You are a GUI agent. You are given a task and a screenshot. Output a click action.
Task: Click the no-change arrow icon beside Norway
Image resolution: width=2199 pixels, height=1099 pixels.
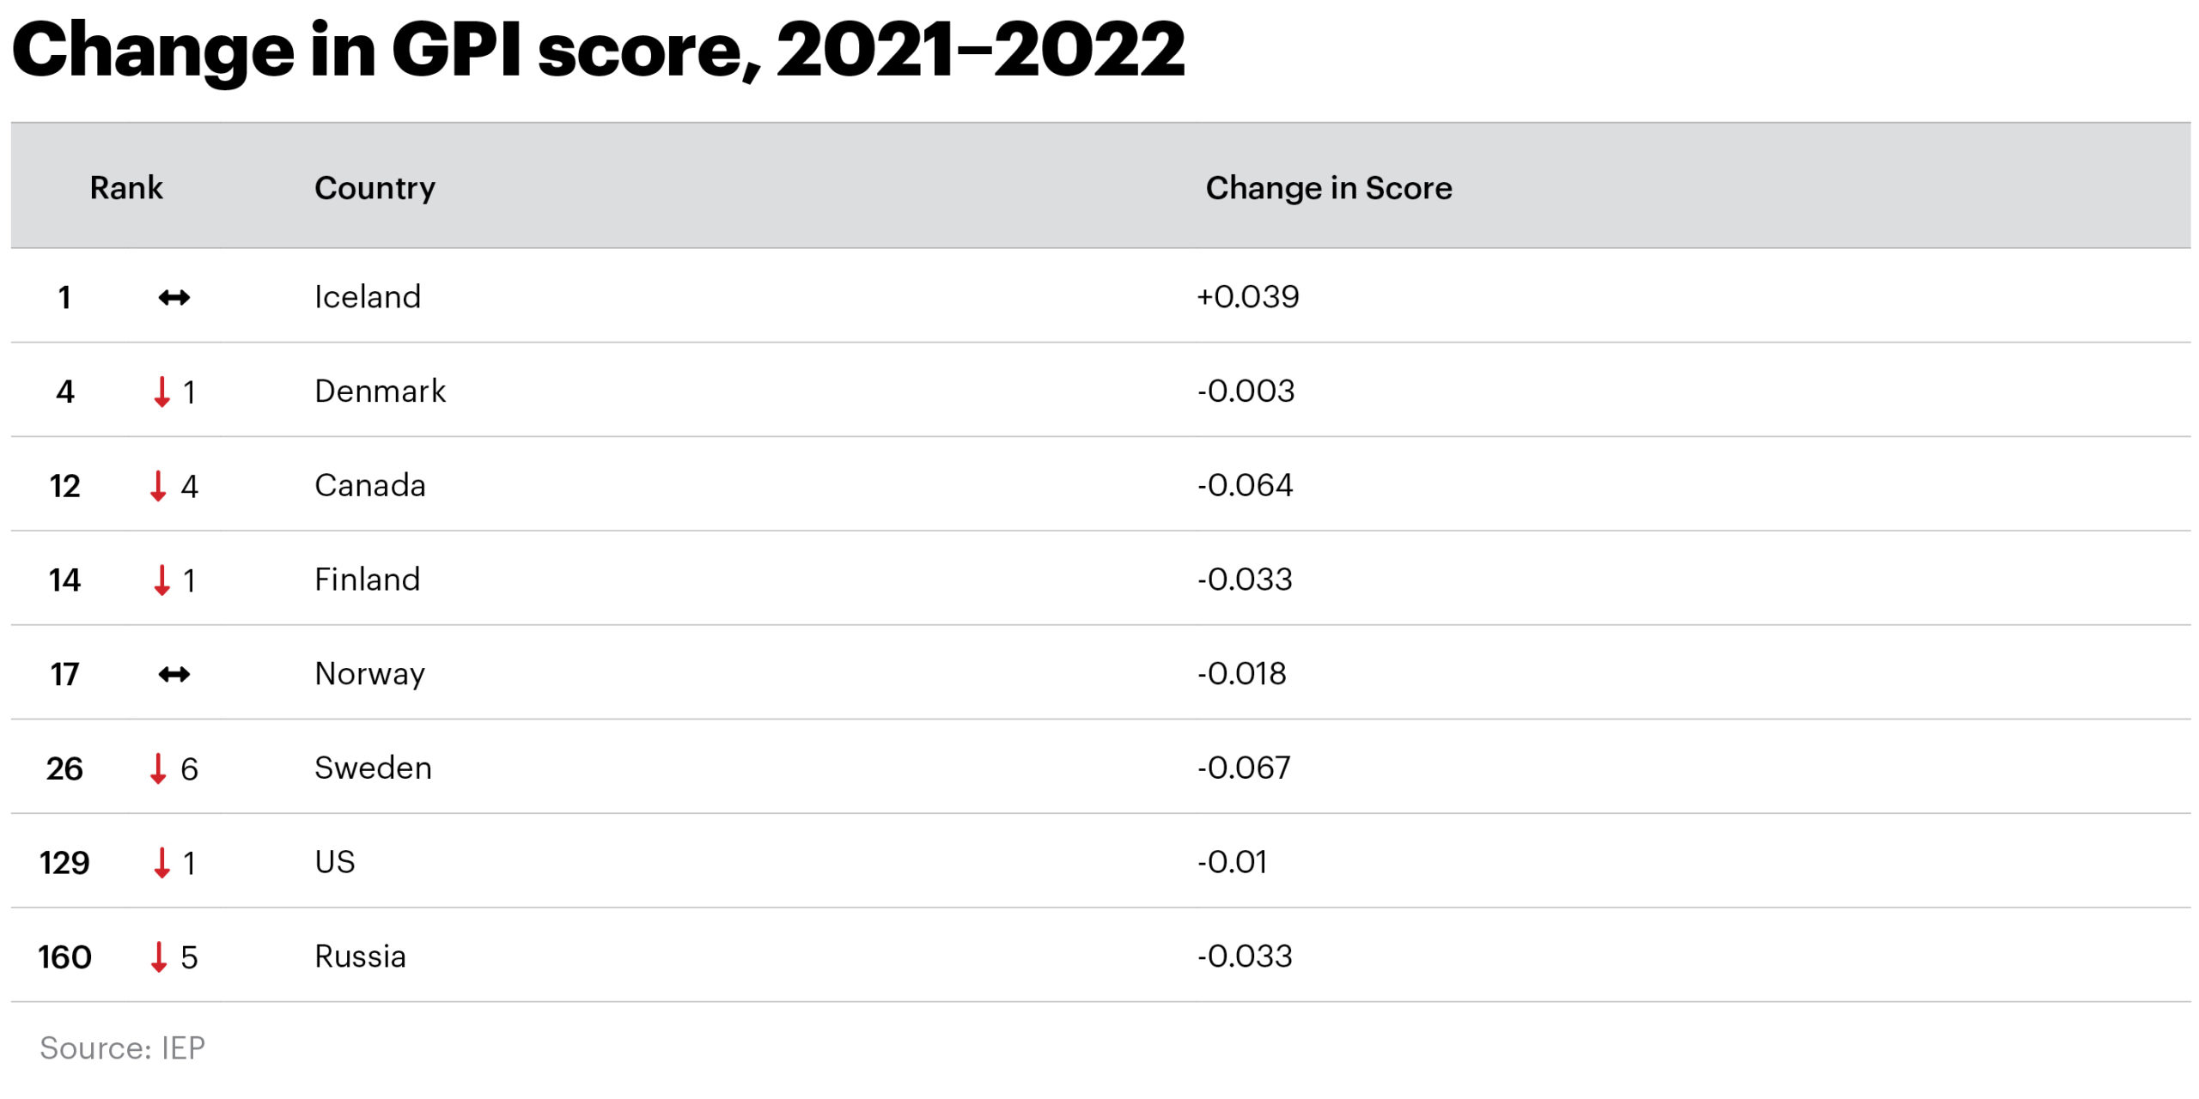tap(174, 674)
